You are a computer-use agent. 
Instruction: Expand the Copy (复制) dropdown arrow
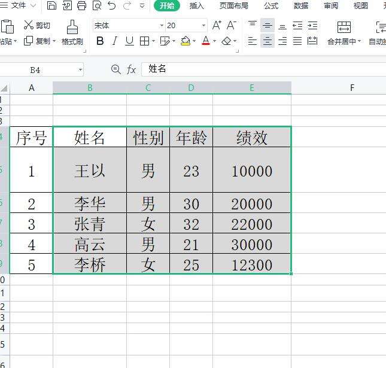54,41
